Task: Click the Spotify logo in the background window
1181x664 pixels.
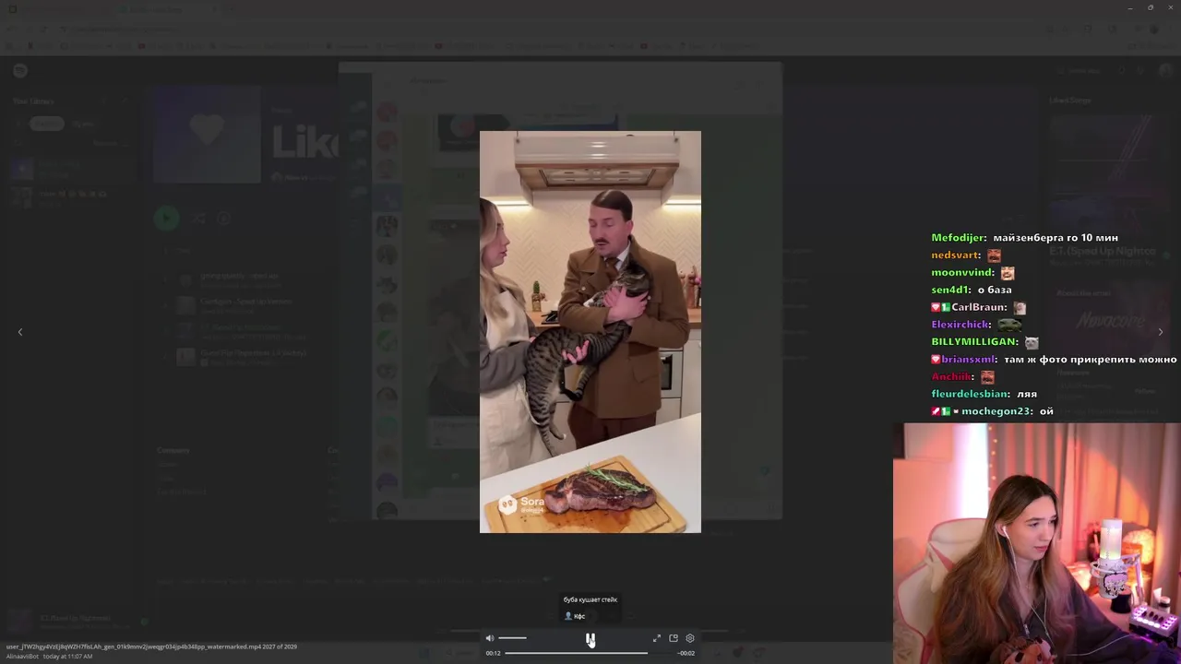Action: [x=20, y=71]
